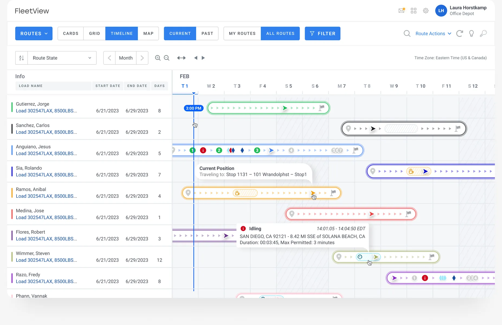Viewport: 502px width, 325px height.
Task: Open the Route State sort dropdown
Action: 62,58
